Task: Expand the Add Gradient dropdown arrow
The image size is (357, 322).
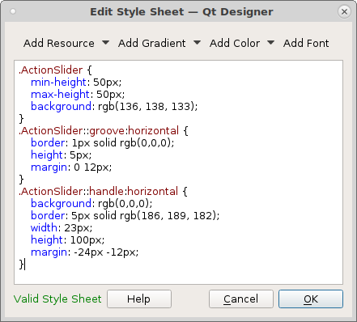Action: (198, 43)
